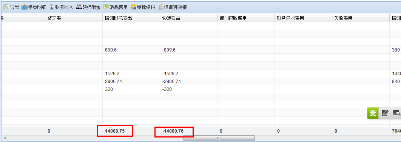The height and width of the screenshot is (142, 401).
Task: Click the green 麦 floating icon
Action: pyautogui.click(x=373, y=113)
